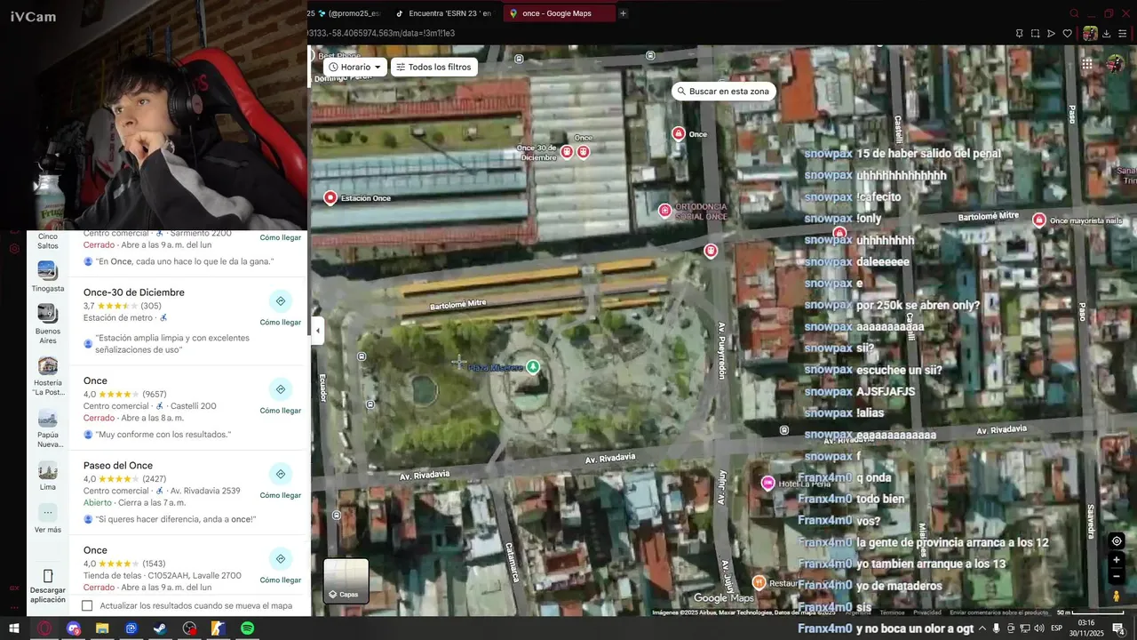The height and width of the screenshot is (640, 1137).
Task: Open Steam from the taskbar
Action: pos(160,628)
